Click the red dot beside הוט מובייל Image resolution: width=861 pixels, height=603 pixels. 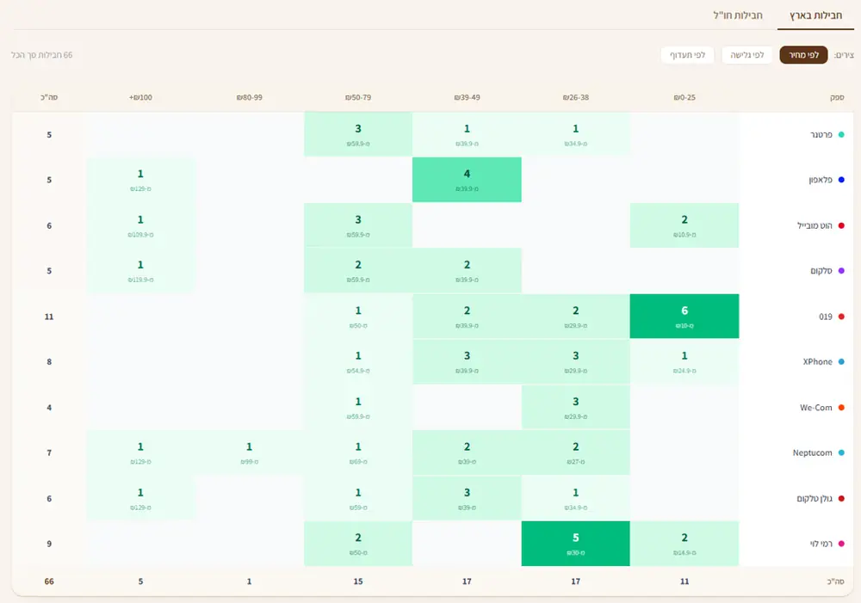click(841, 225)
